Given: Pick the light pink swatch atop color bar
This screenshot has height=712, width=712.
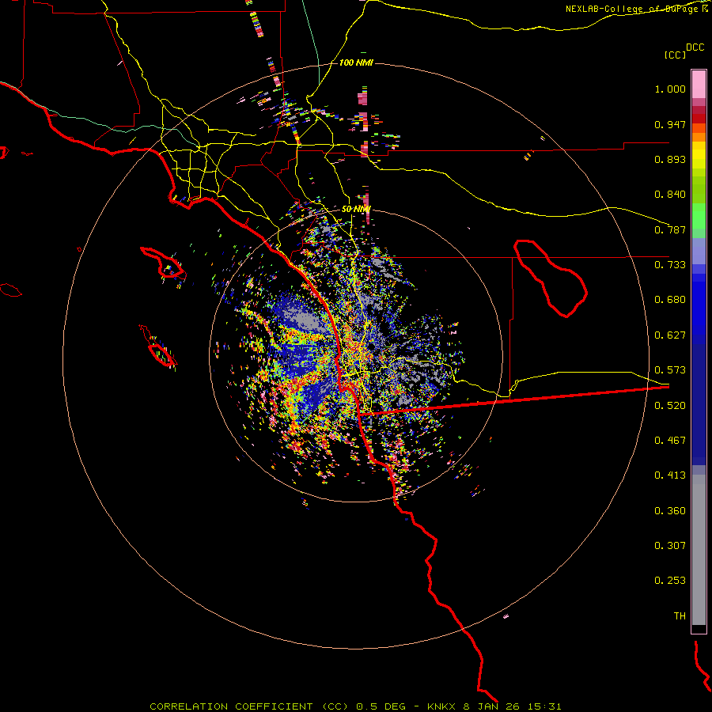Looking at the screenshot, I should pos(699,84).
